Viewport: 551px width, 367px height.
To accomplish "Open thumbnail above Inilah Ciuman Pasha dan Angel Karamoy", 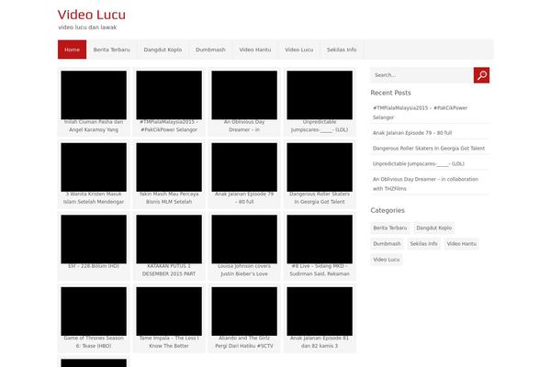I will tap(94, 95).
